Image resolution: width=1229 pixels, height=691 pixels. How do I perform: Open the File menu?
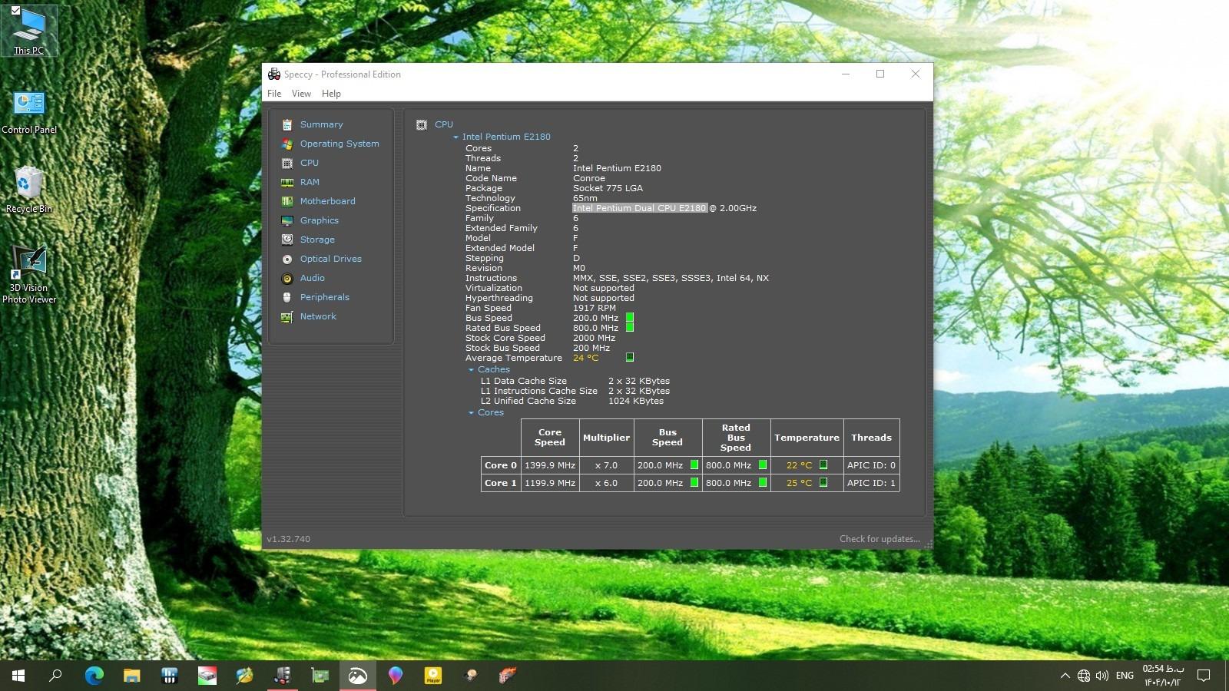pos(274,94)
